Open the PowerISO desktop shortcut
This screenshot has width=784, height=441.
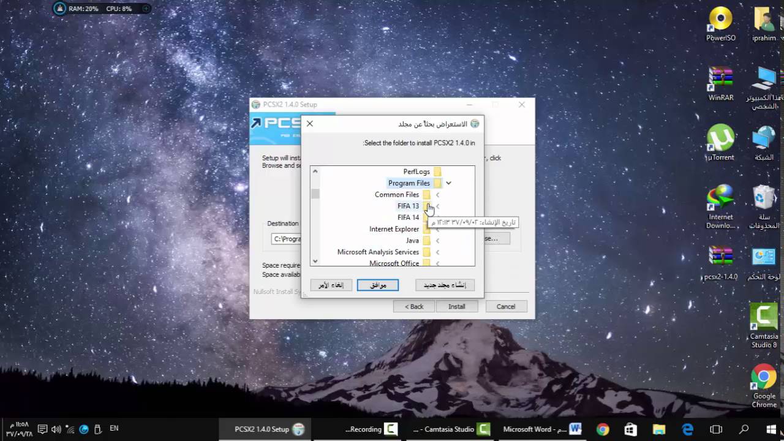click(x=720, y=24)
